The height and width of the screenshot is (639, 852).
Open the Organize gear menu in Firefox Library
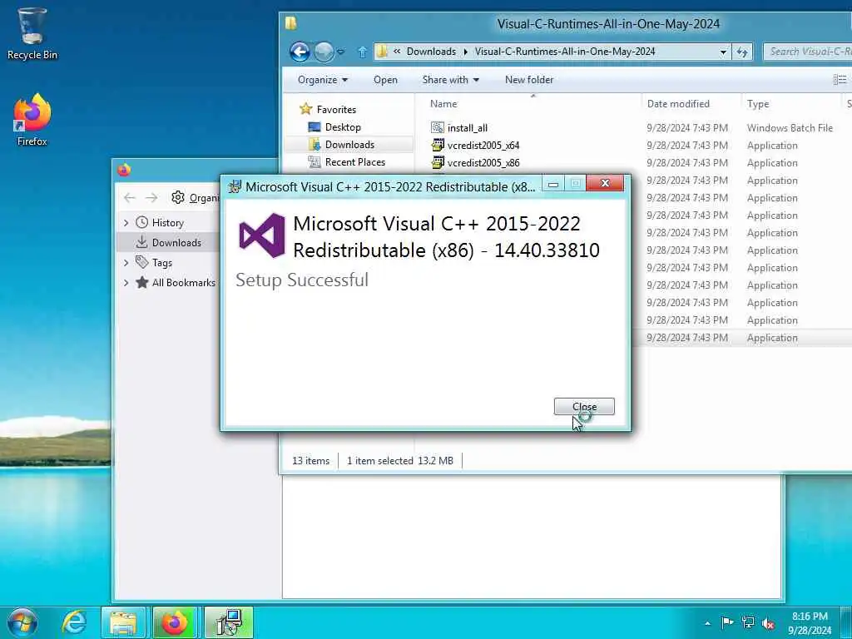[195, 198]
